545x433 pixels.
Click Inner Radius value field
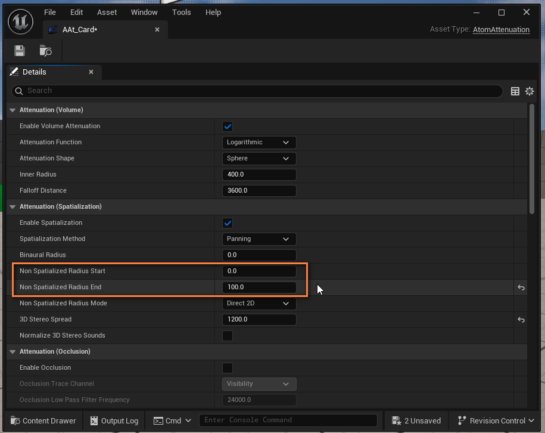click(x=259, y=174)
